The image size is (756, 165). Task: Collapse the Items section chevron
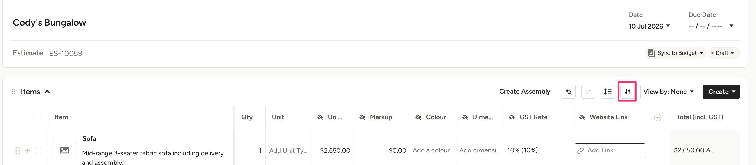[x=47, y=92]
